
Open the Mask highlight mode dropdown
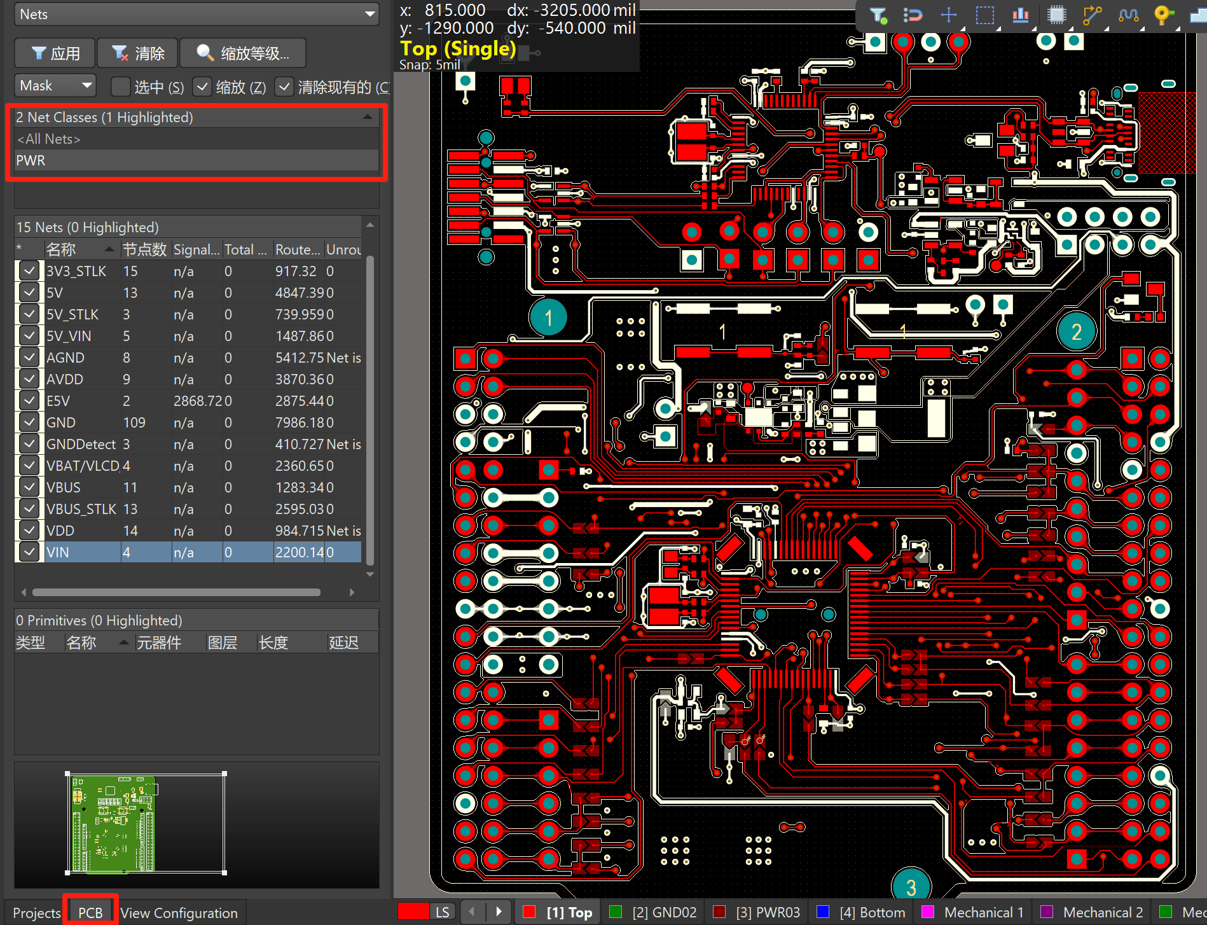tap(55, 85)
